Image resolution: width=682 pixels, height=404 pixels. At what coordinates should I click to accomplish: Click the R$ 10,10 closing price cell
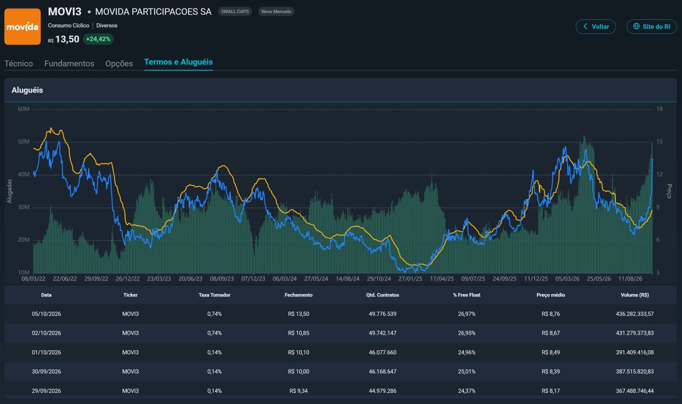click(x=298, y=352)
